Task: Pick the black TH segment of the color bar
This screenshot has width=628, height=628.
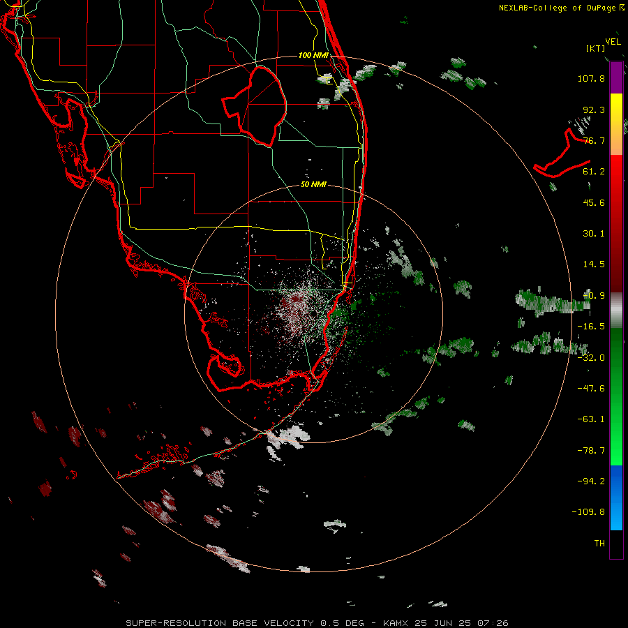Action: pyautogui.click(x=616, y=544)
